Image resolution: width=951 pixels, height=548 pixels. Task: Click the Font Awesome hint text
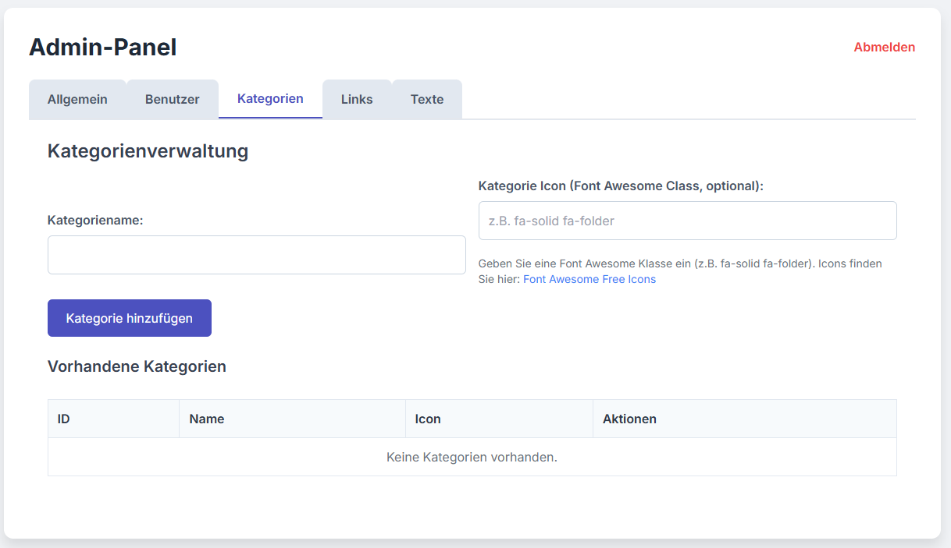click(680, 263)
